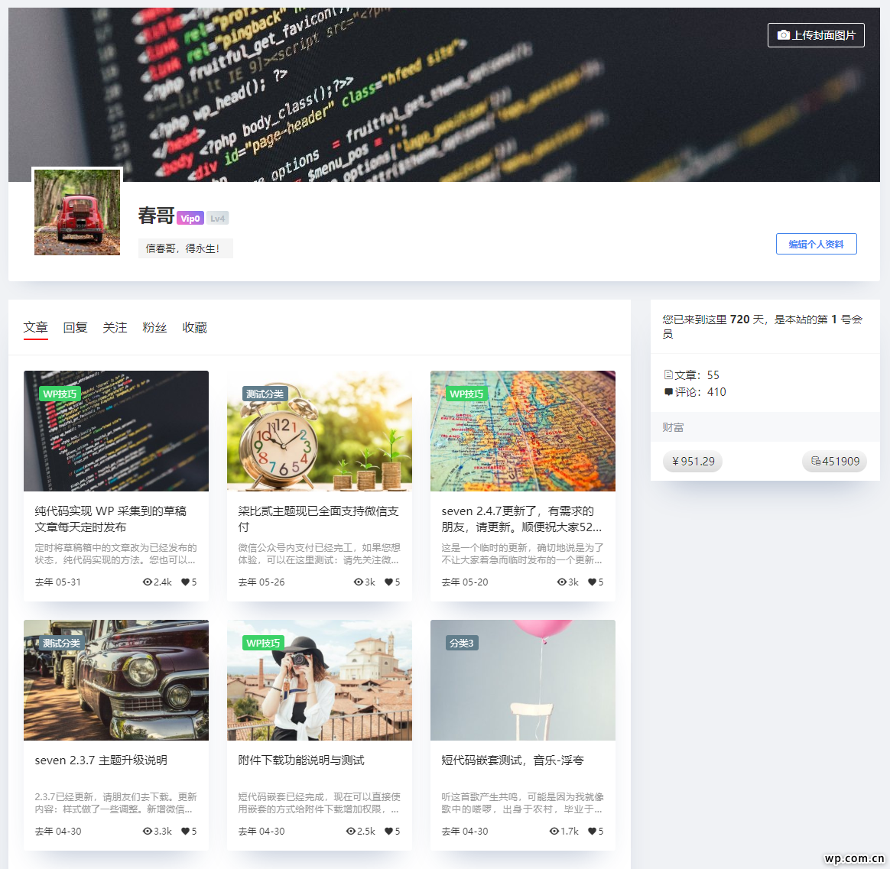Click the 分类3 tag on balloon card
Screen dimensions: 890x869
[x=462, y=643]
